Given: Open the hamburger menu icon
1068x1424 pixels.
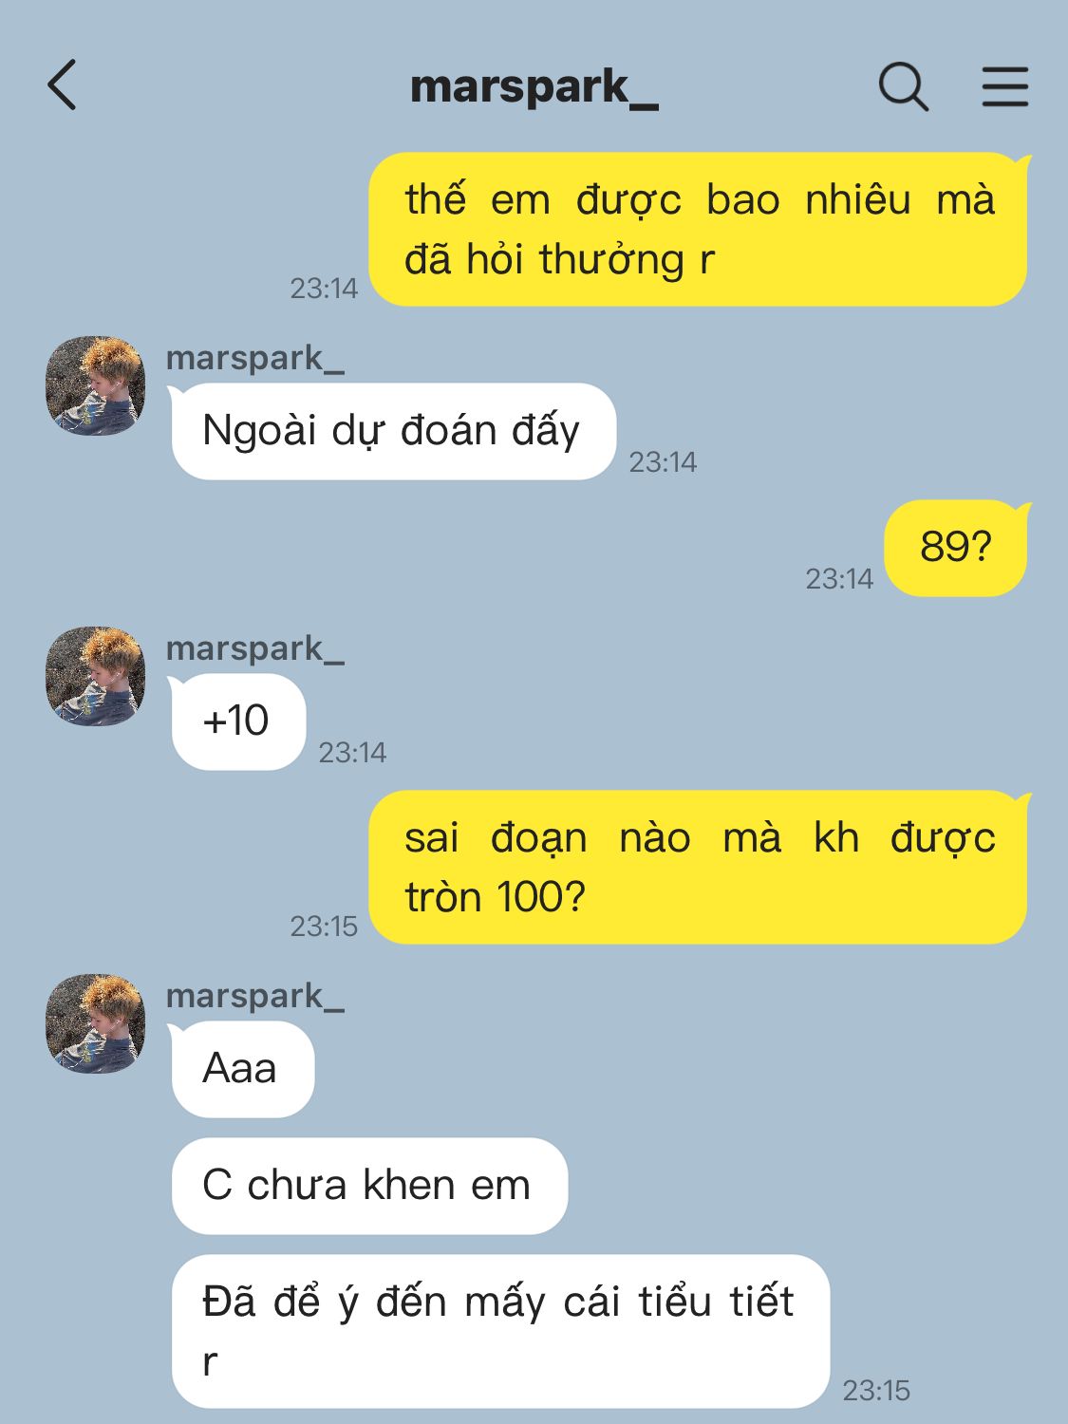Looking at the screenshot, I should coord(1004,86).
